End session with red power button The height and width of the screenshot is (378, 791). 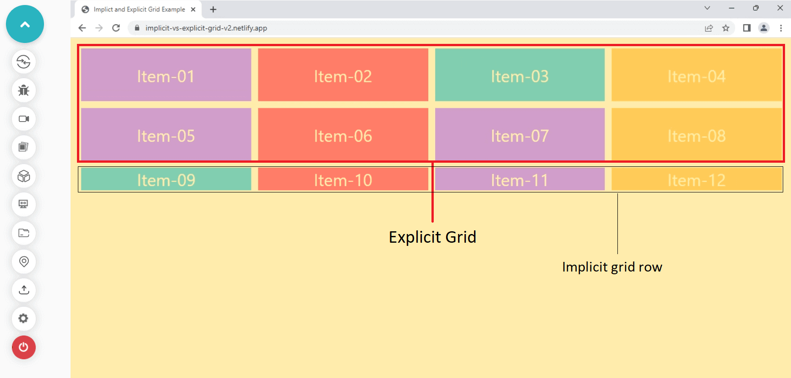pos(24,347)
